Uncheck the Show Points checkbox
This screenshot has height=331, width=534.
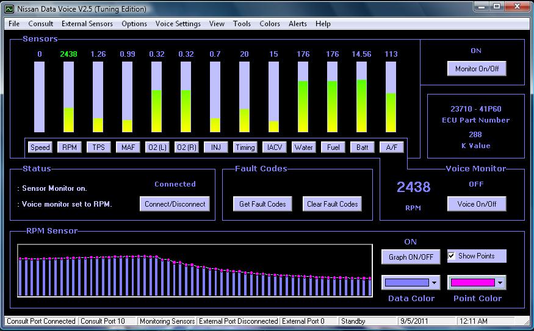click(452, 256)
